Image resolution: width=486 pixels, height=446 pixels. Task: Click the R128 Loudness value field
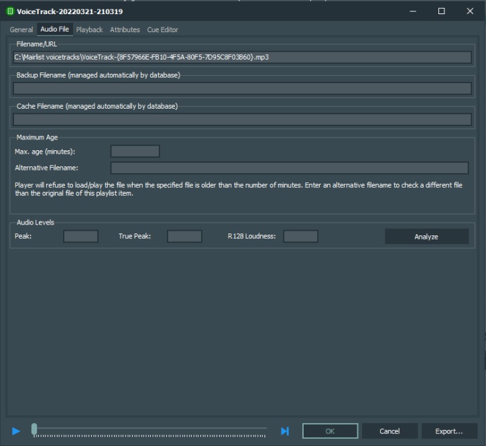point(300,236)
